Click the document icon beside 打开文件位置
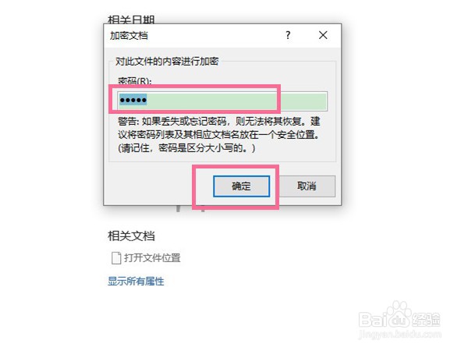 tap(116, 258)
